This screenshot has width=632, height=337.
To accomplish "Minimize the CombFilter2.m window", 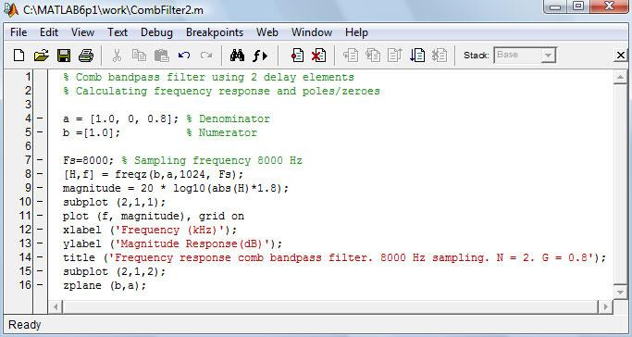I will click(556, 6).
